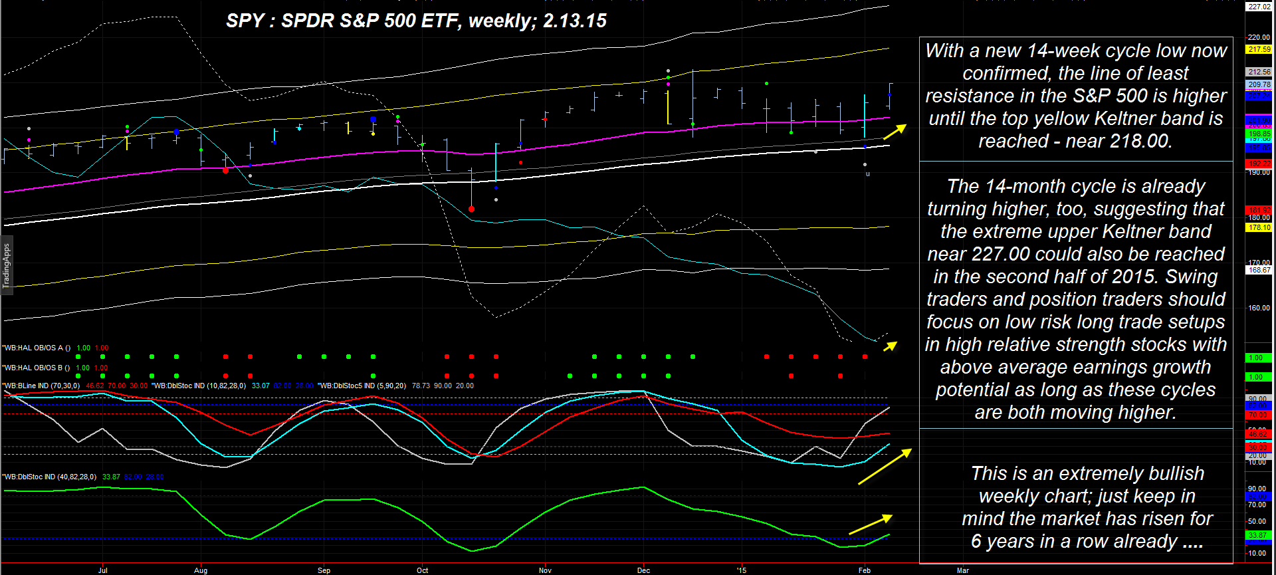This screenshot has height=575, width=1276.
Task: Click the red 46.62 indicator value marker
Action: [1259, 434]
